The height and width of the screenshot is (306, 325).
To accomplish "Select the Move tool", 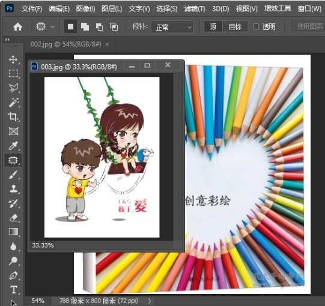I will click(13, 59).
